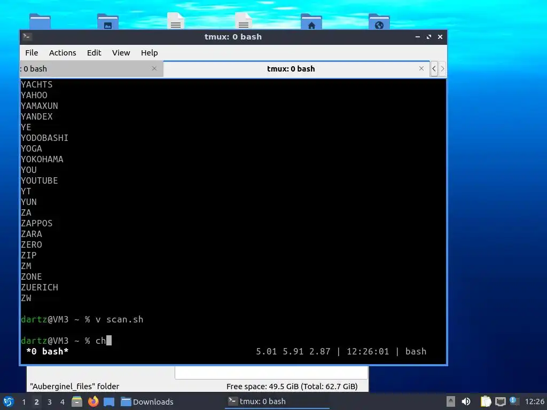Image resolution: width=547 pixels, height=410 pixels.
Task: Open the View menu
Action: (x=121, y=53)
